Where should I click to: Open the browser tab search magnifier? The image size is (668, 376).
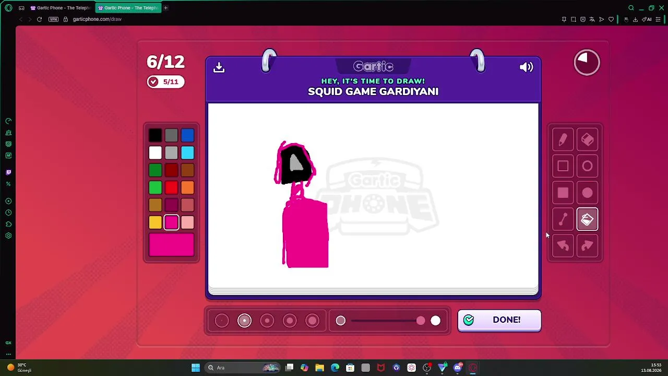(x=631, y=8)
